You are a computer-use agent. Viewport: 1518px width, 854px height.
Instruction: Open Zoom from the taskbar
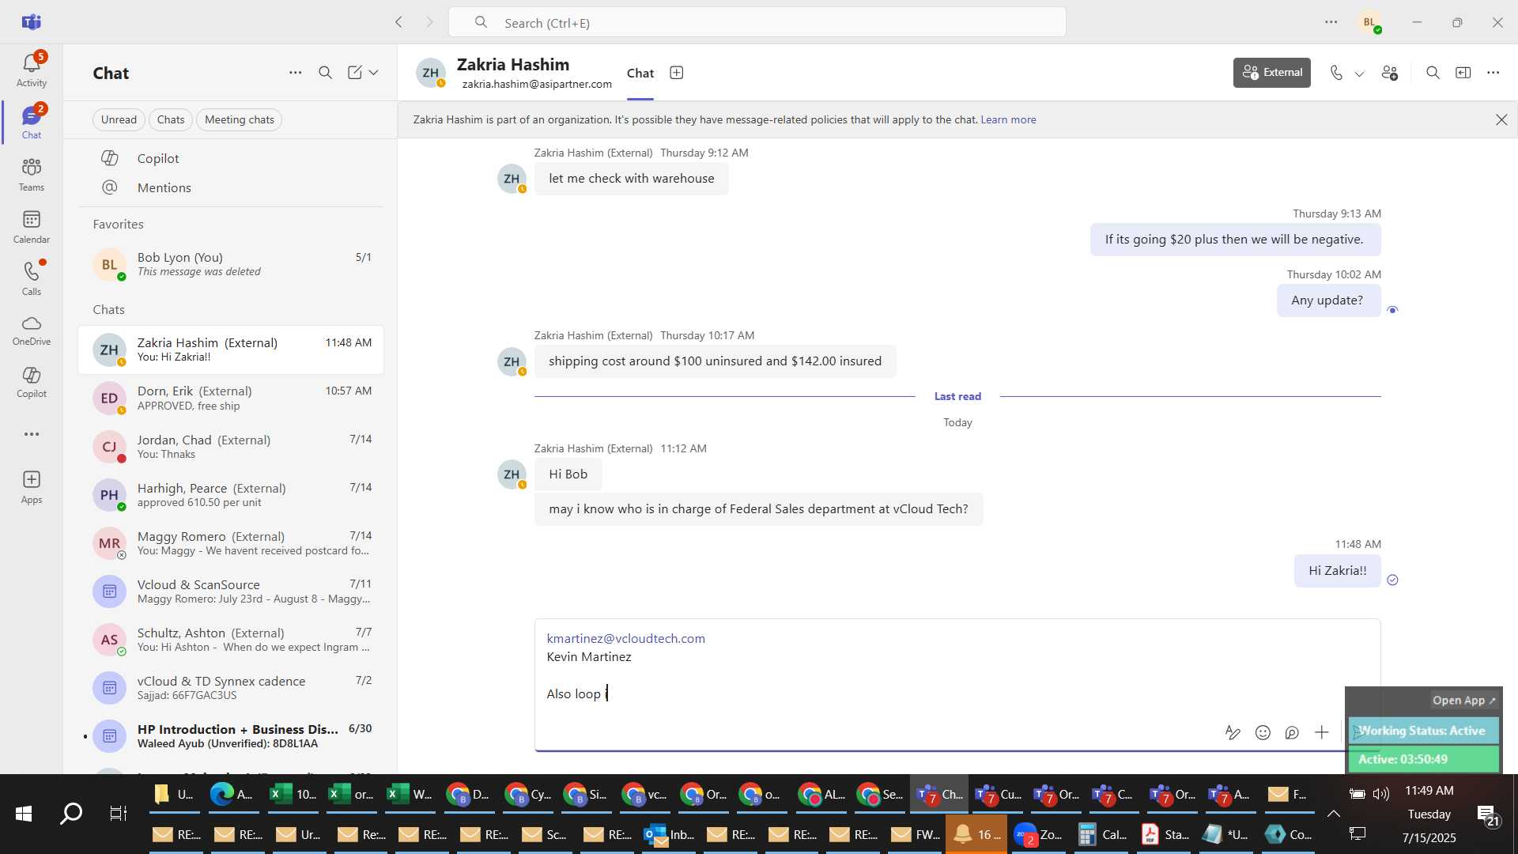[x=1038, y=834]
